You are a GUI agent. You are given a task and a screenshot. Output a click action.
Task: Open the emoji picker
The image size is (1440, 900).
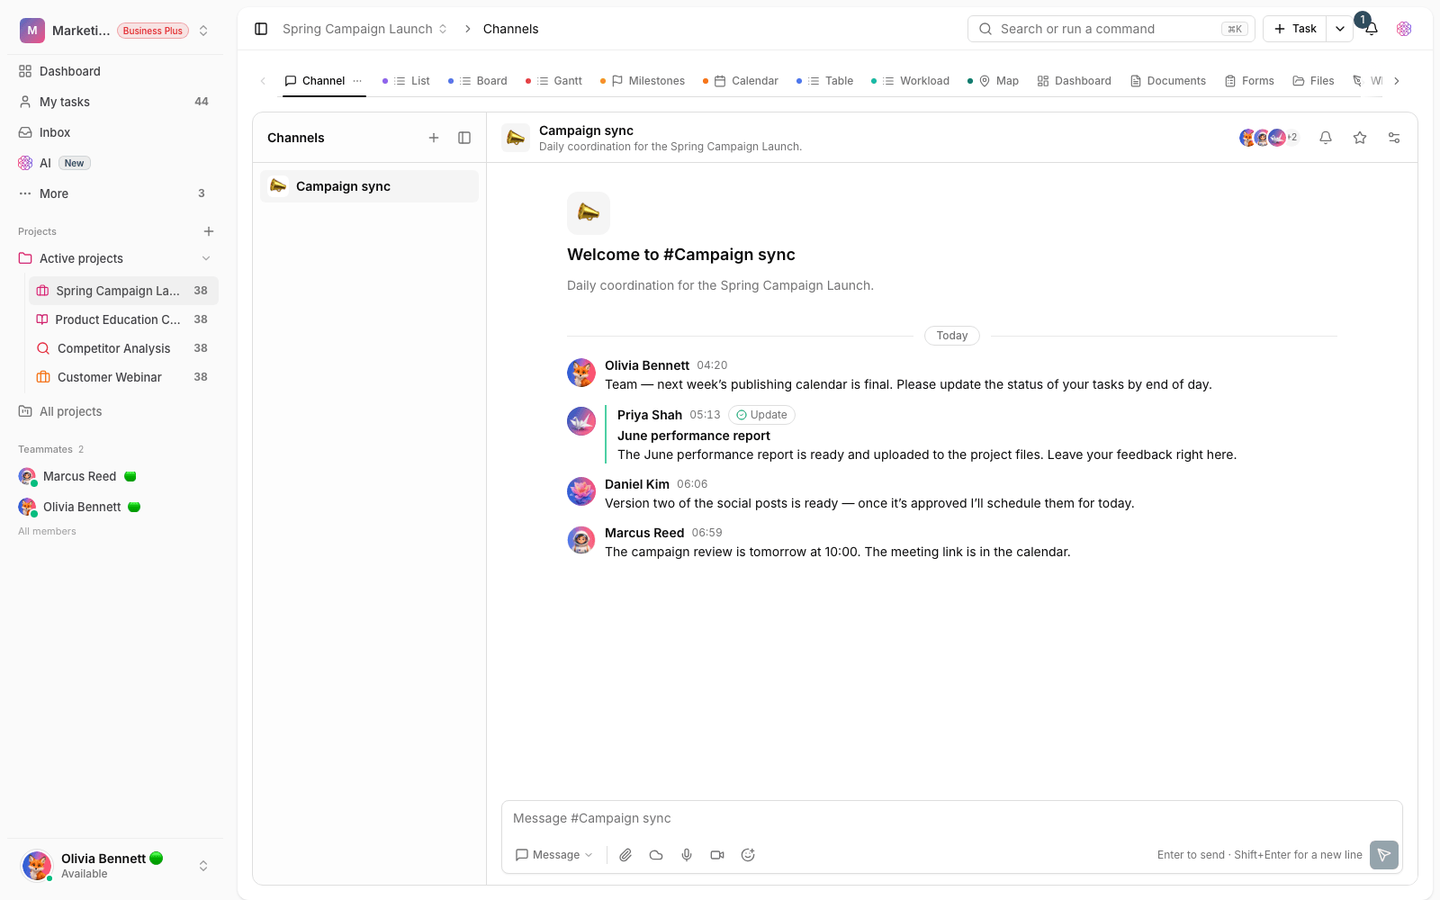tap(748, 855)
